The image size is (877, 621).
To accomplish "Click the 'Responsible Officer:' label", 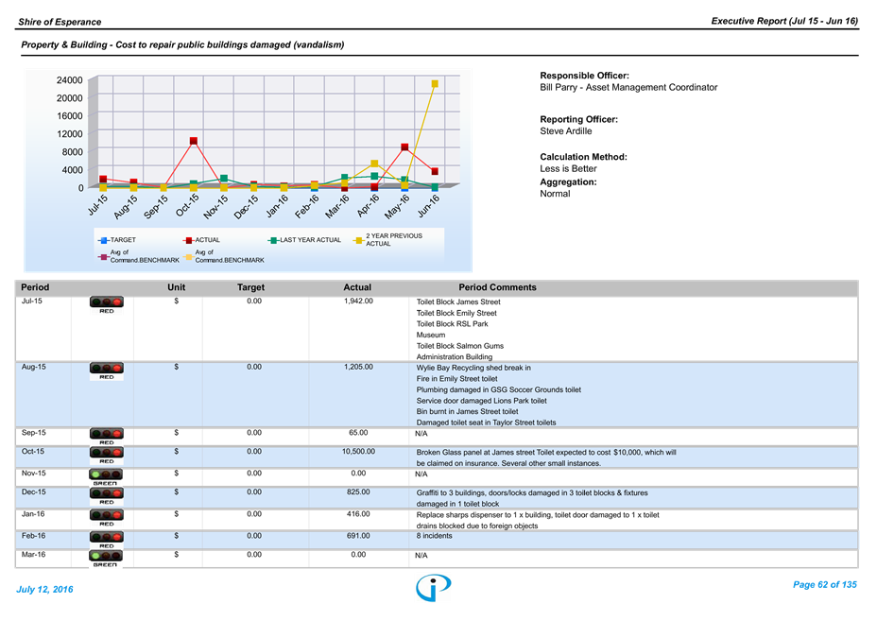I will tap(584, 76).
